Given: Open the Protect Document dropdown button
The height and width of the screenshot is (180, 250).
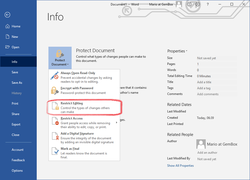Looking at the screenshot, I should point(60,58).
